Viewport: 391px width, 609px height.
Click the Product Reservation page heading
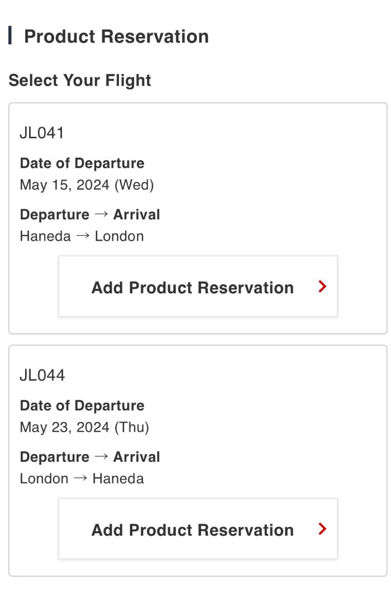(x=116, y=36)
